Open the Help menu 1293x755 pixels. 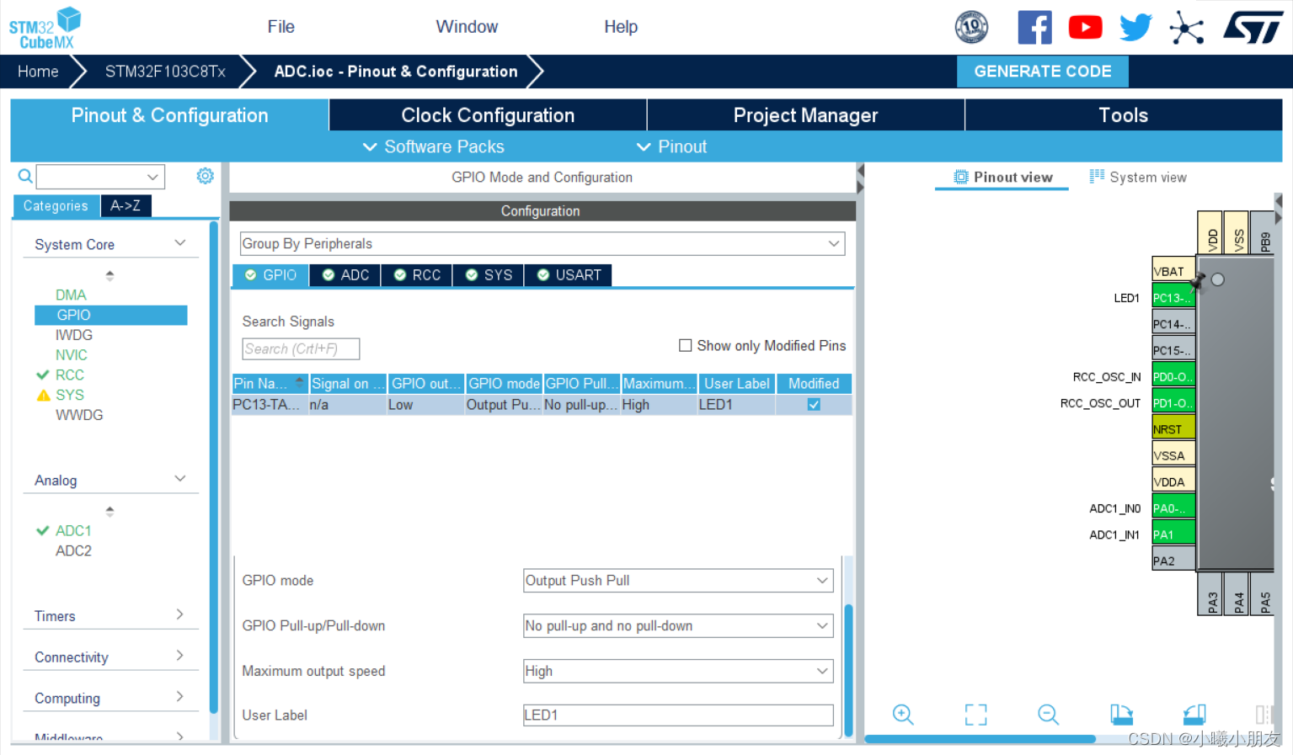point(621,27)
